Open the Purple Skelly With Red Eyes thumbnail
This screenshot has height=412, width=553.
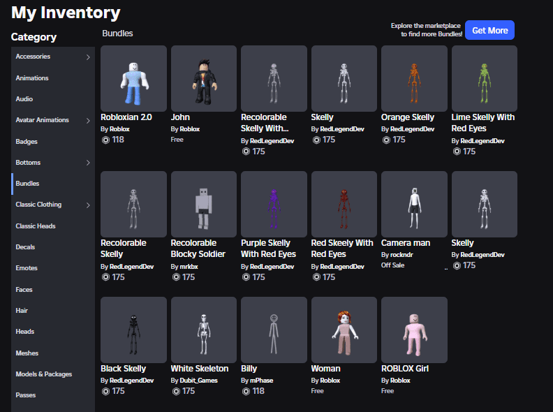[x=274, y=204]
